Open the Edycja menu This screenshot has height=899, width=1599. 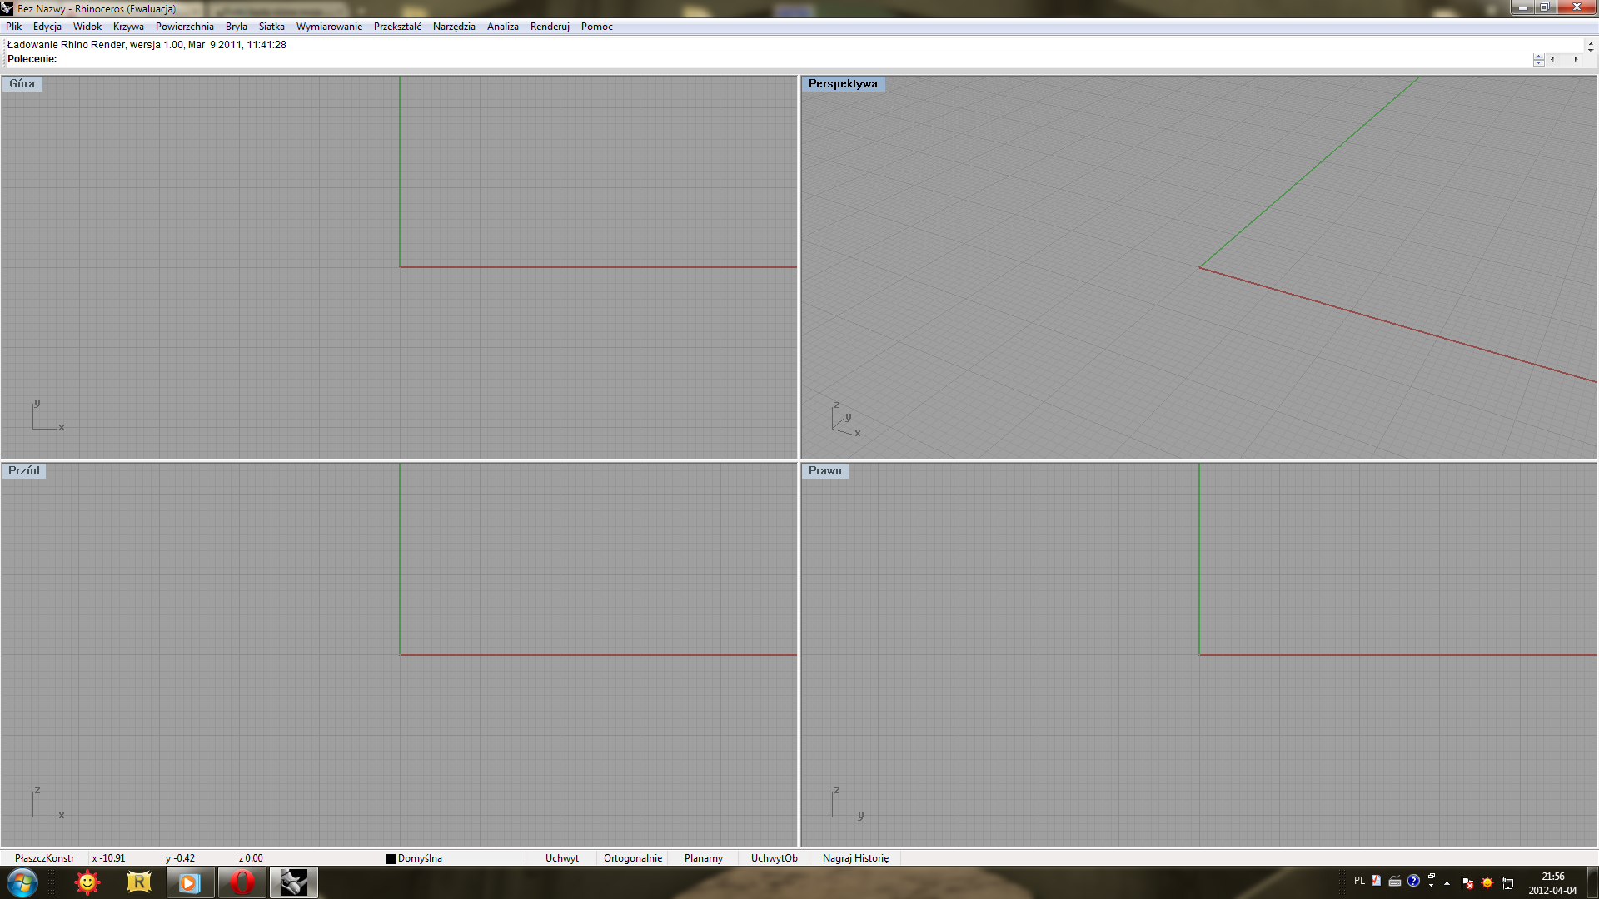click(47, 27)
